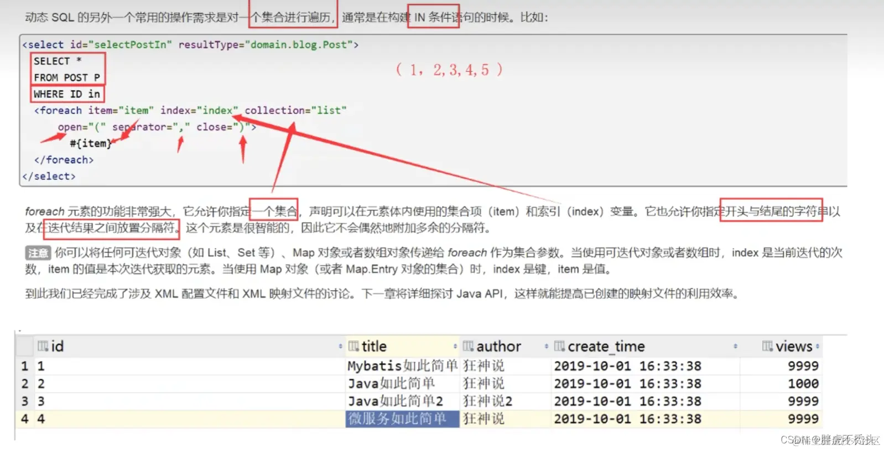Image resolution: width=884 pixels, height=450 pixels.
Task: Select row number 1 in the table
Action: click(24, 366)
